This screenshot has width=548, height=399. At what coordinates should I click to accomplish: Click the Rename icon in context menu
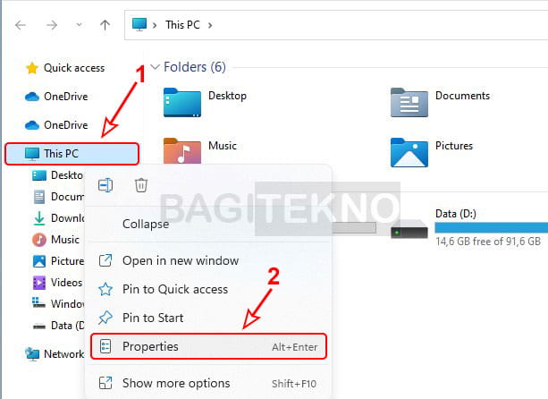pos(105,185)
